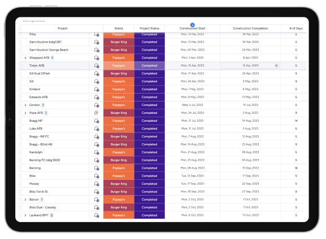
Task: Open updates icon for Moody row
Action: tap(97, 184)
